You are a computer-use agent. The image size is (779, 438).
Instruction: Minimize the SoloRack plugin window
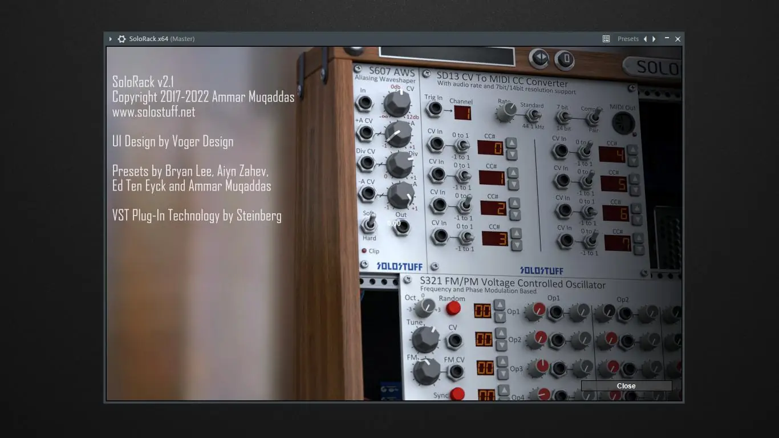pos(667,38)
